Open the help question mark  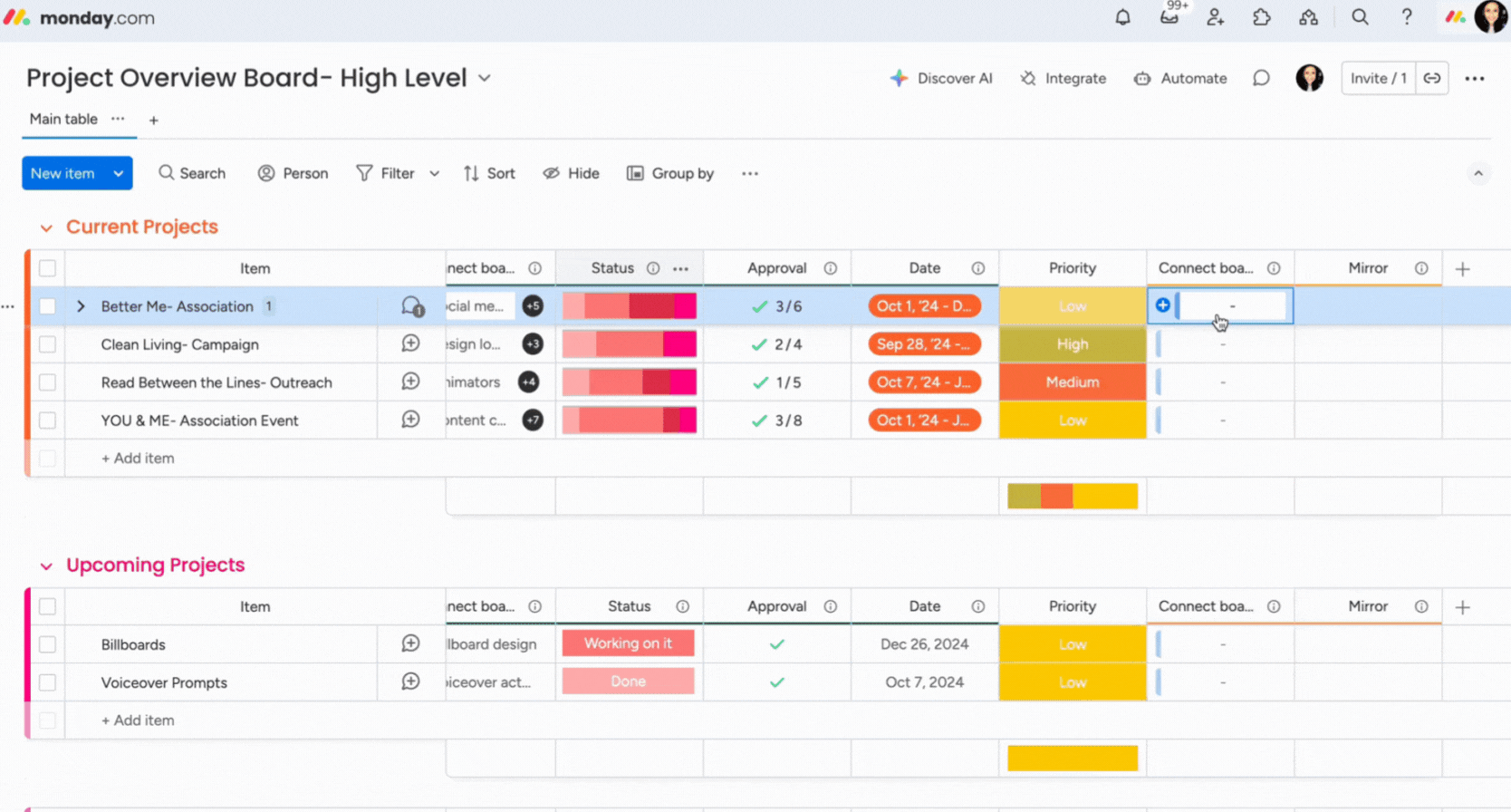[1407, 17]
